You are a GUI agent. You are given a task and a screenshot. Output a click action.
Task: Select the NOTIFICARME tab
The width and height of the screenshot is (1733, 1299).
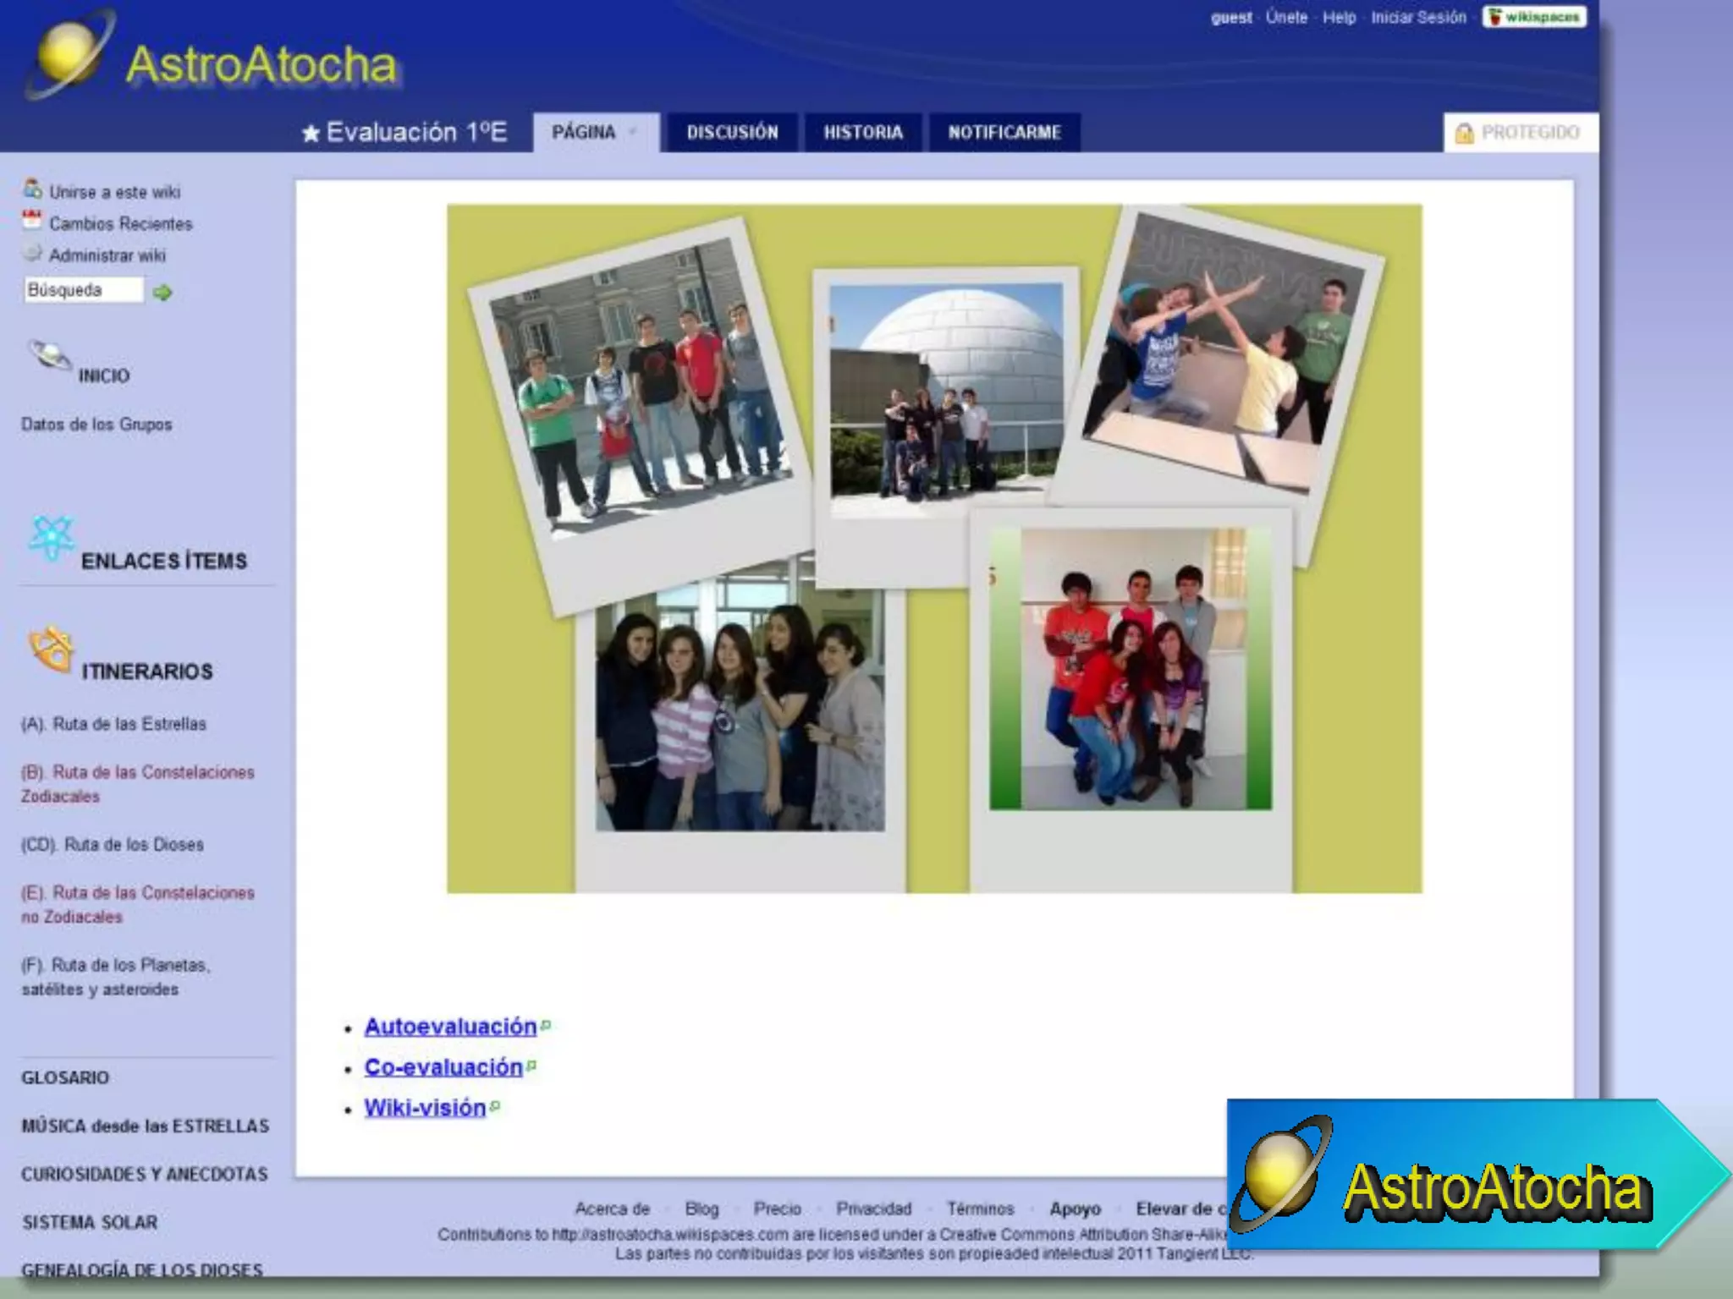point(1004,133)
